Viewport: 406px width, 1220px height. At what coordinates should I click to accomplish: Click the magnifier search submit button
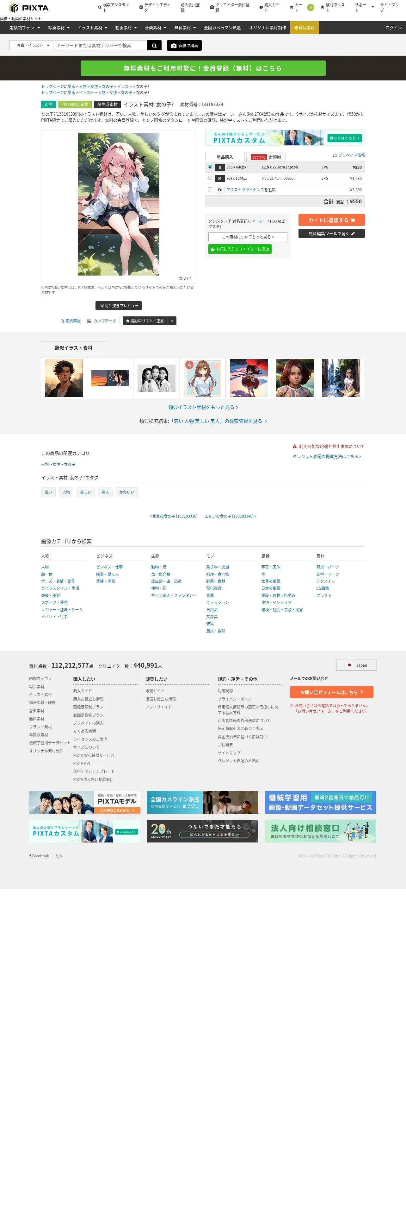click(x=154, y=46)
